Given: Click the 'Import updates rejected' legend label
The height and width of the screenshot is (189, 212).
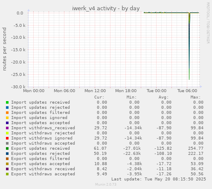Looking at the screenshot, I should click(x=41, y=108).
